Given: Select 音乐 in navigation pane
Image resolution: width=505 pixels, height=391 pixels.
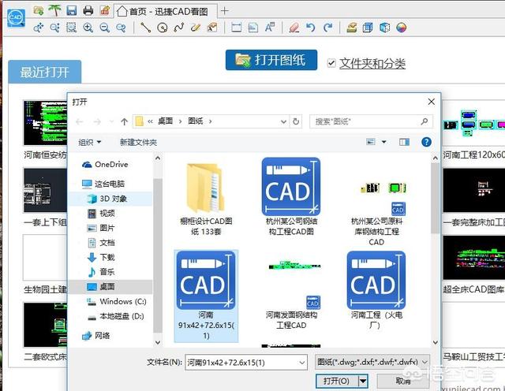Looking at the screenshot, I should [107, 272].
